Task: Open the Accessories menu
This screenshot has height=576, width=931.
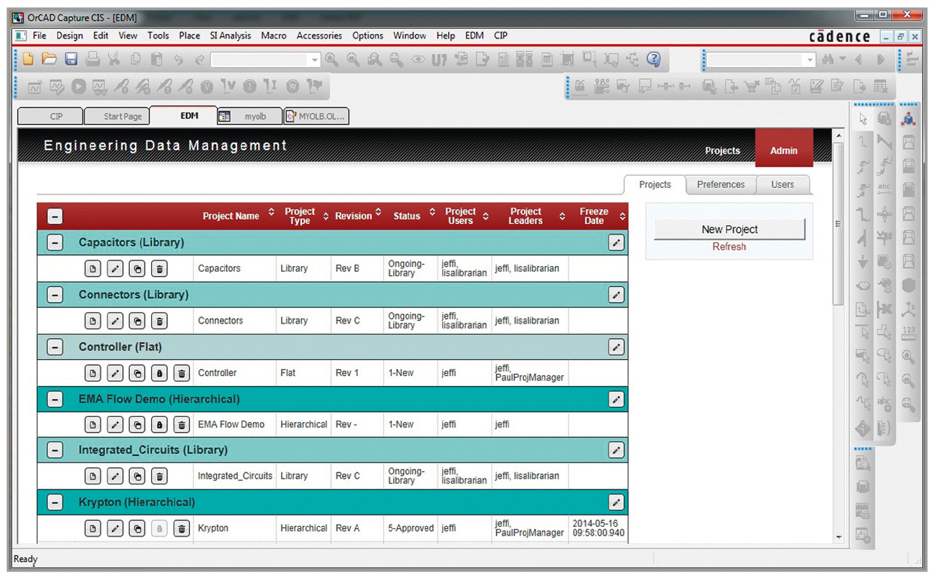Action: 319,35
